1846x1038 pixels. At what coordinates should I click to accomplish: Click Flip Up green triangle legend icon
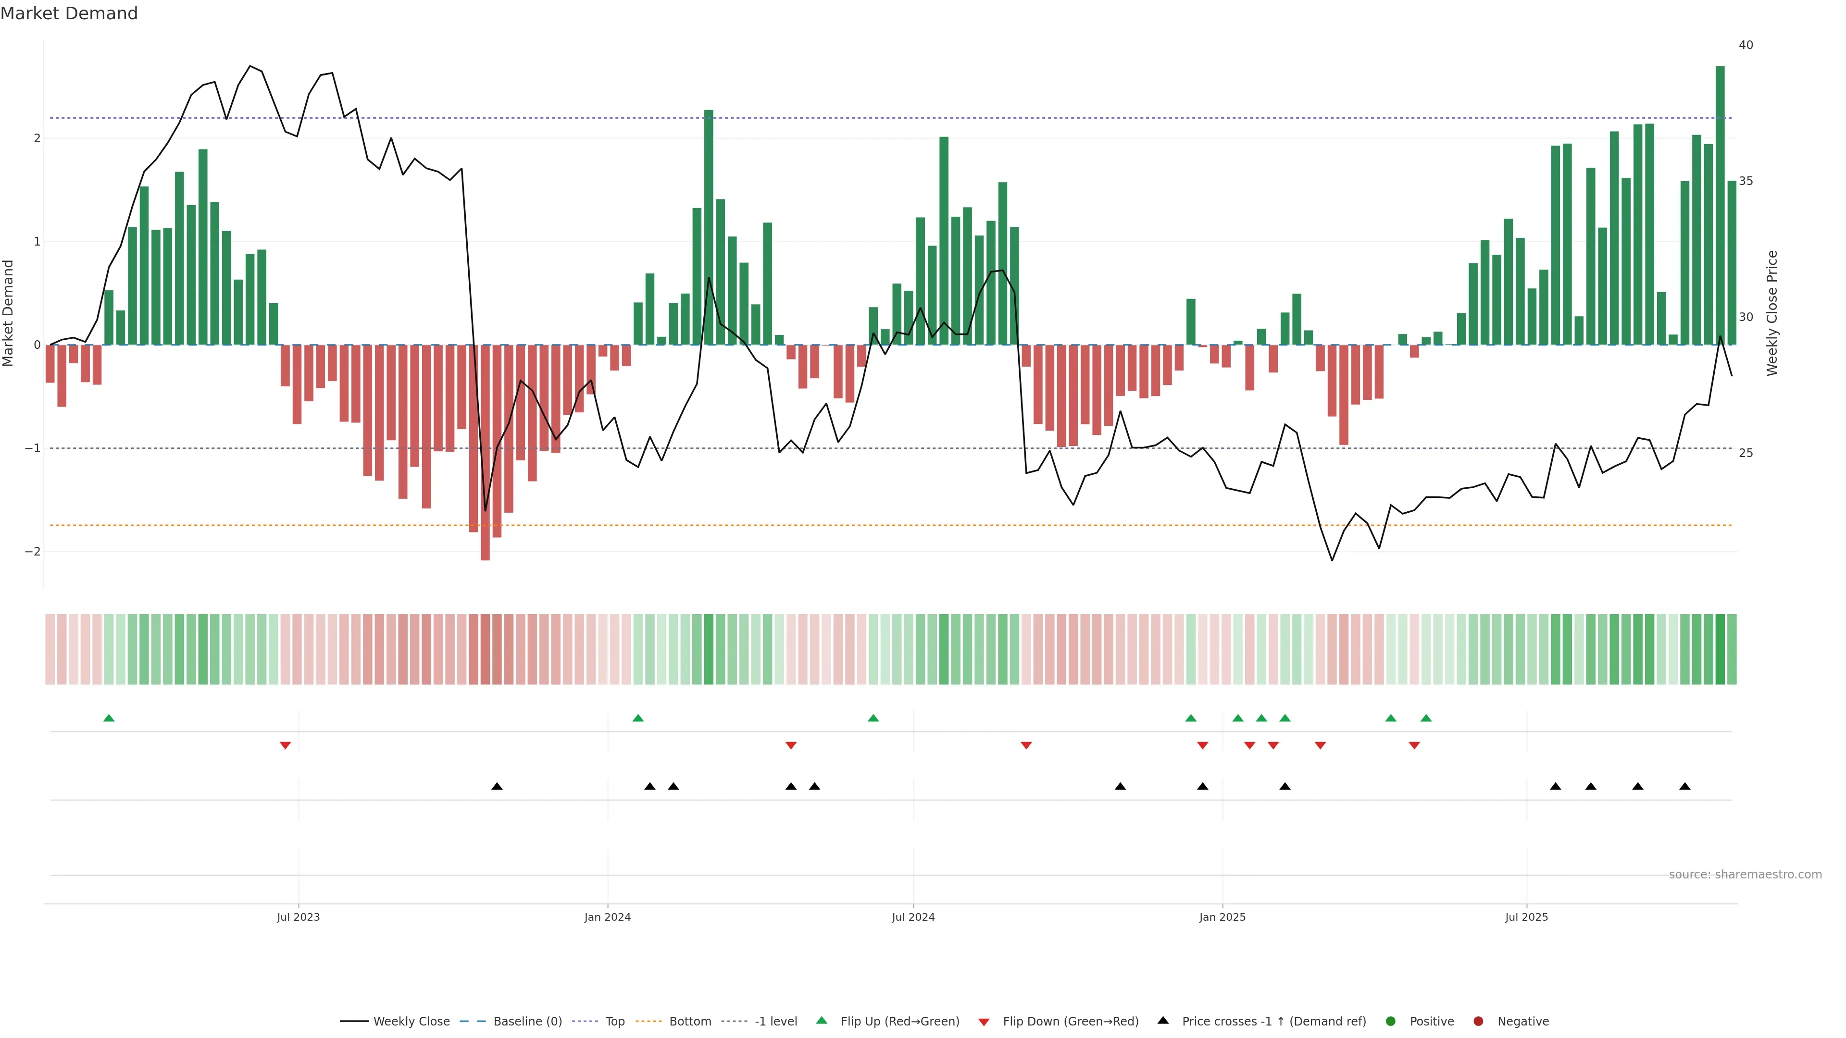tap(822, 1021)
